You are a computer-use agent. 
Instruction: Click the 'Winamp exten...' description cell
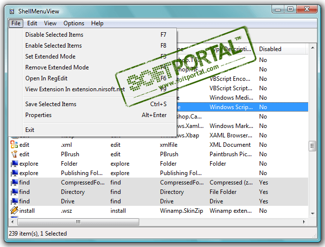231,211
